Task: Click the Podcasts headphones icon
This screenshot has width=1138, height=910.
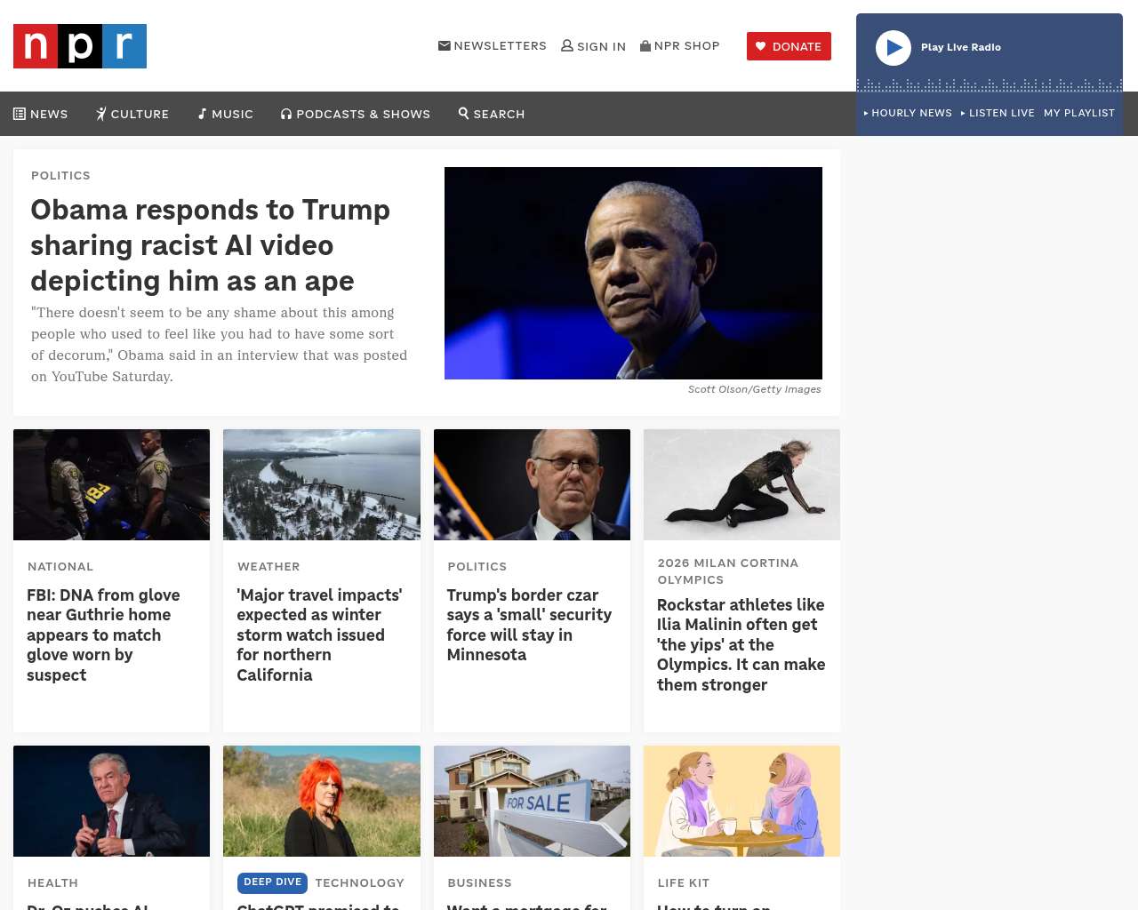Action: tap(286, 114)
